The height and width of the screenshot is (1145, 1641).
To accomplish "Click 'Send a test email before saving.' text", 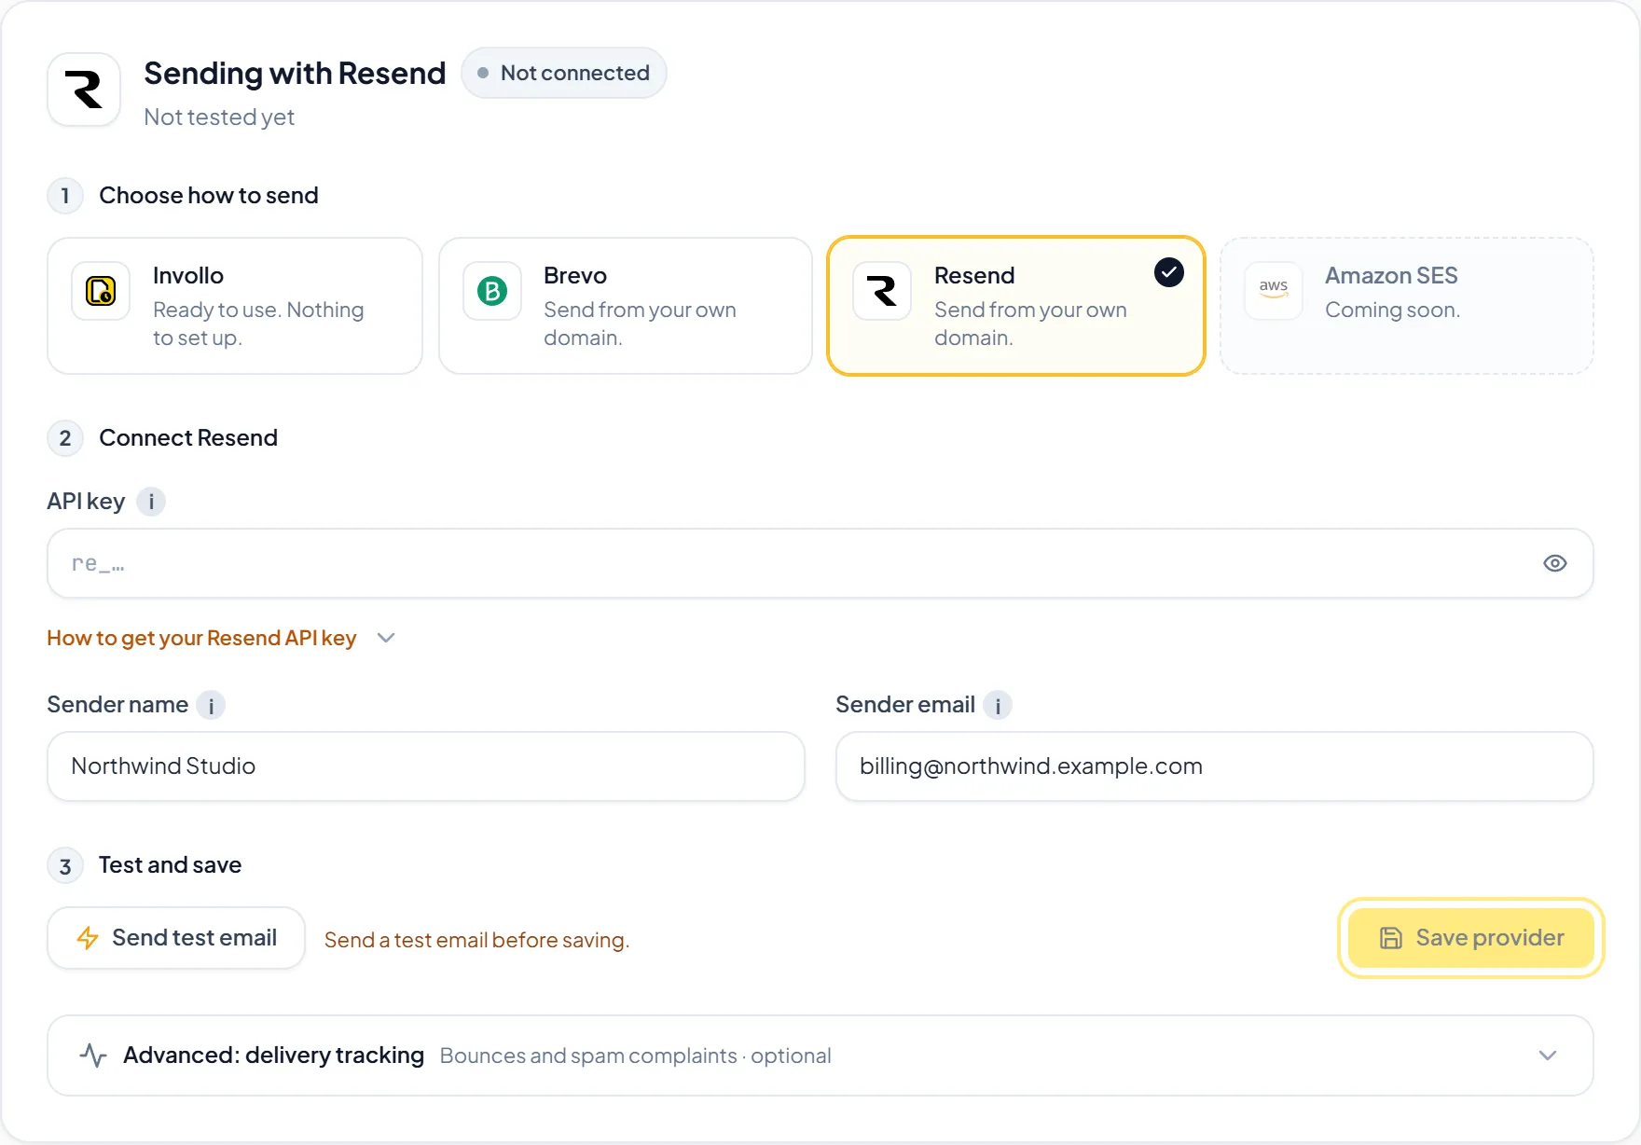I will tap(476, 940).
